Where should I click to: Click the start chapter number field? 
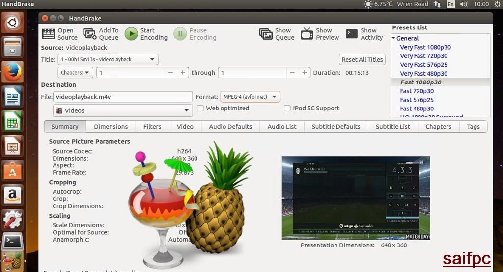pos(131,73)
